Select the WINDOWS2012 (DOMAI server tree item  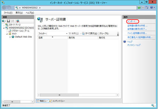(21, 28)
